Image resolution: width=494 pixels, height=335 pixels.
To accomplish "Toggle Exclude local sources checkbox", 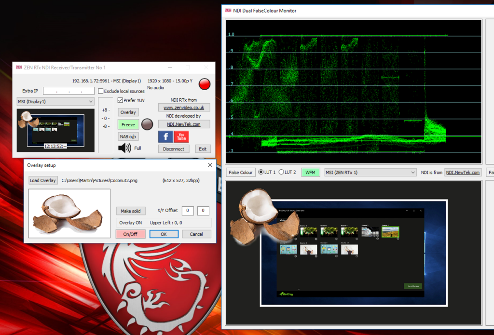I will click(x=101, y=91).
